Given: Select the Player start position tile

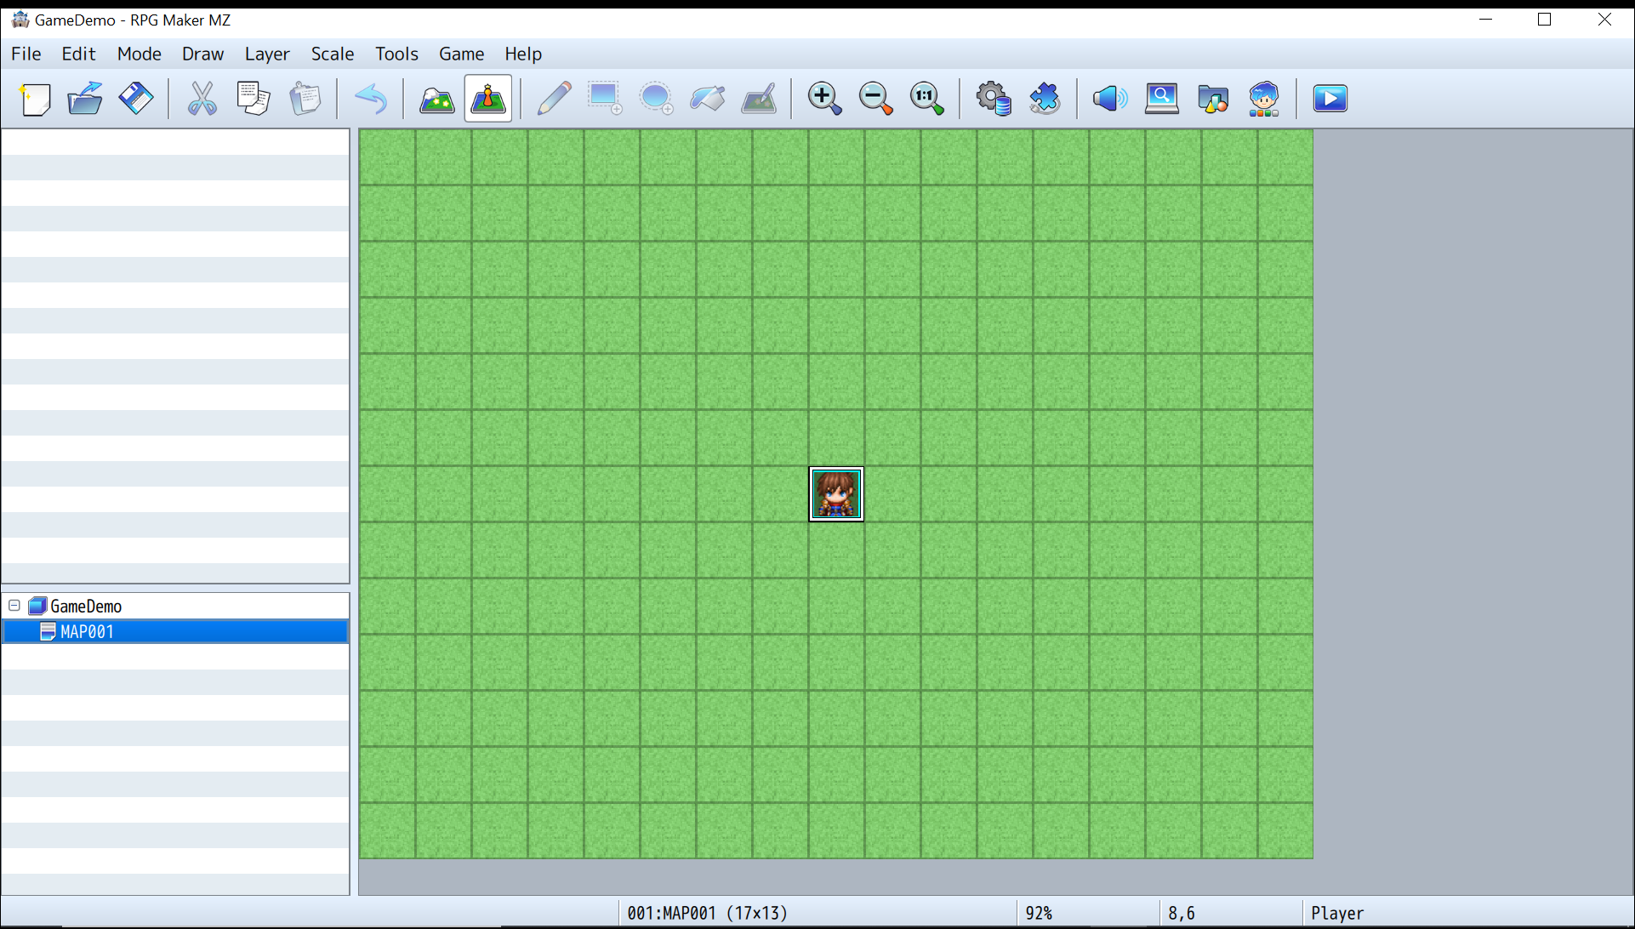Looking at the screenshot, I should pyautogui.click(x=836, y=494).
